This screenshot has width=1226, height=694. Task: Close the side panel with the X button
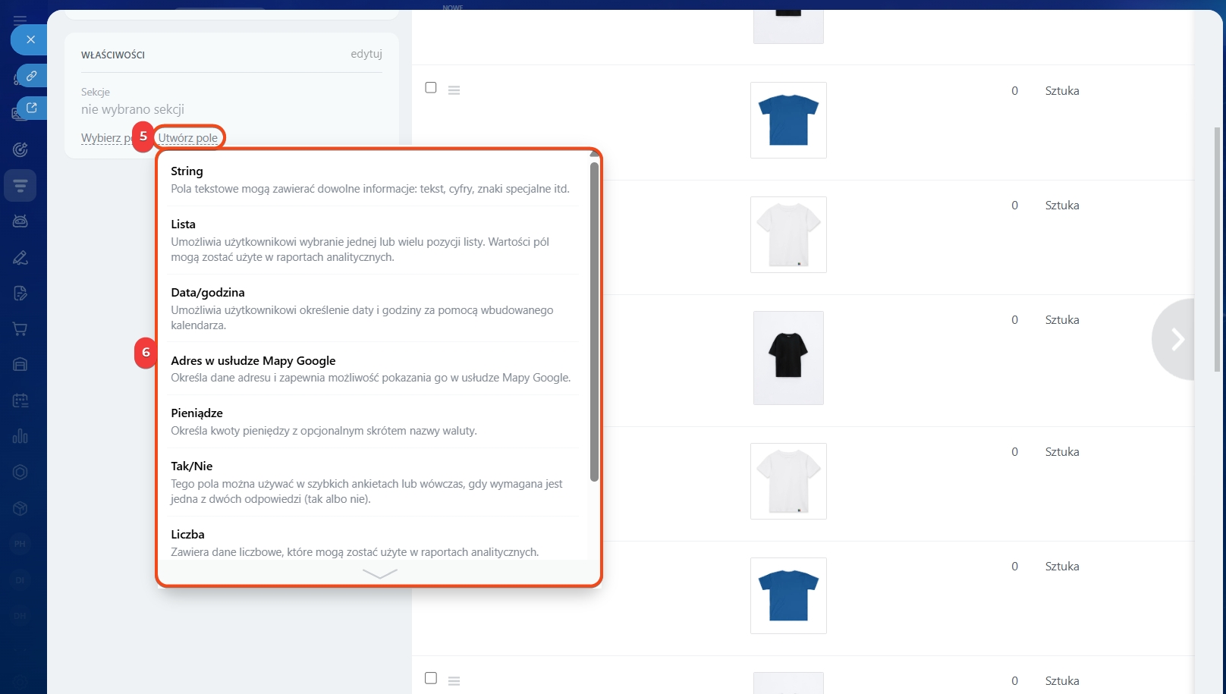click(x=30, y=39)
